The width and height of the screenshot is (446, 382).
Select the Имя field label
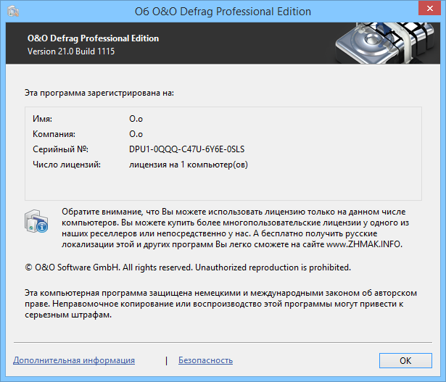43,118
